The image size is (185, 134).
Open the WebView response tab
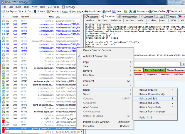(178, 75)
